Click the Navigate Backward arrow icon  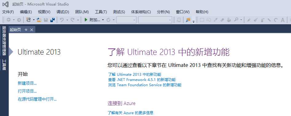click(9, 20)
